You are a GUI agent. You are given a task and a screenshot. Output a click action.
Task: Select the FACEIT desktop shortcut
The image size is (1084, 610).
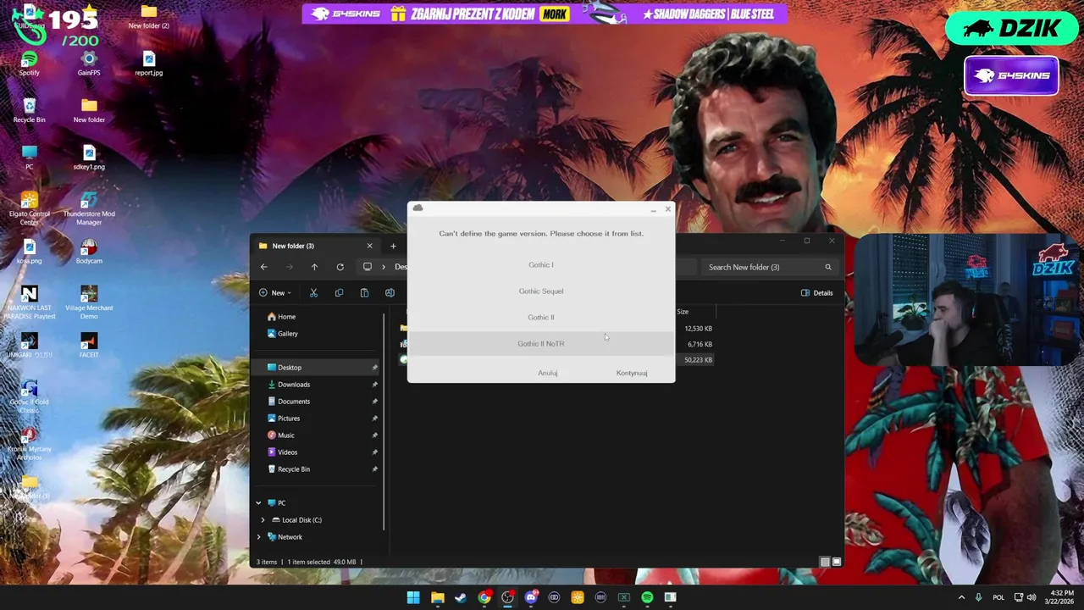tap(89, 345)
